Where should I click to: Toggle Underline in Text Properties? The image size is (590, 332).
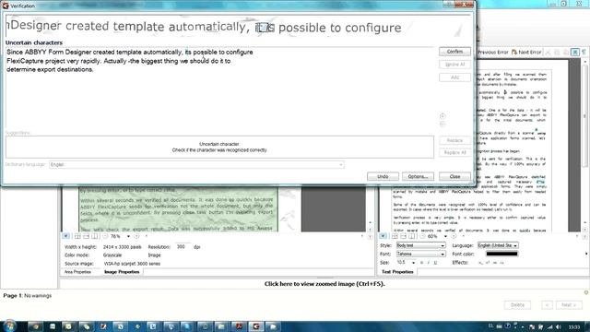(435, 263)
